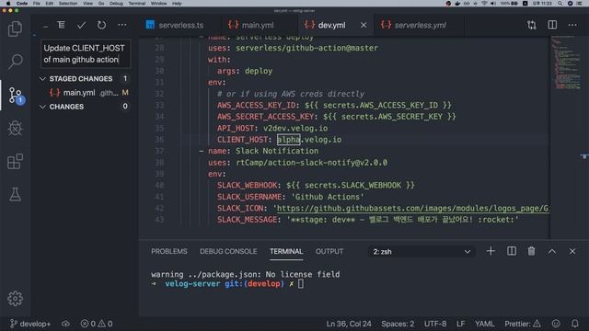Image resolution: width=589 pixels, height=331 pixels.
Task: Open editor more actions ellipsis
Action: click(572, 25)
